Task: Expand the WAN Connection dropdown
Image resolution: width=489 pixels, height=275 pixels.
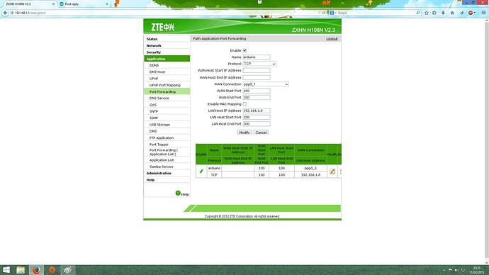Action: pyautogui.click(x=266, y=84)
